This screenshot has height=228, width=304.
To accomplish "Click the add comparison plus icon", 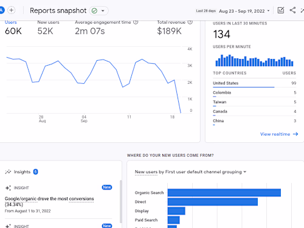I will (12, 10).
